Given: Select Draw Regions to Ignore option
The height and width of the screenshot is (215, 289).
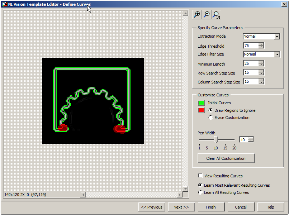Looking at the screenshot, I should (x=210, y=110).
